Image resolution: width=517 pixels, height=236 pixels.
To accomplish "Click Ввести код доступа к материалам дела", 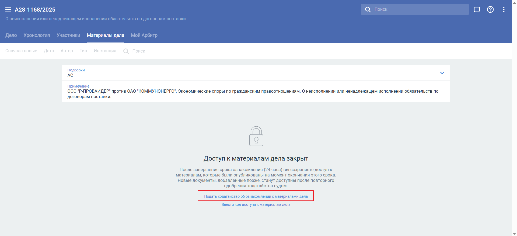I will tap(256, 204).
